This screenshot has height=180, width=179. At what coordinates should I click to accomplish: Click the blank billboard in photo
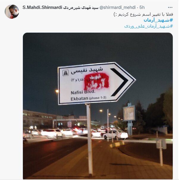(129, 113)
